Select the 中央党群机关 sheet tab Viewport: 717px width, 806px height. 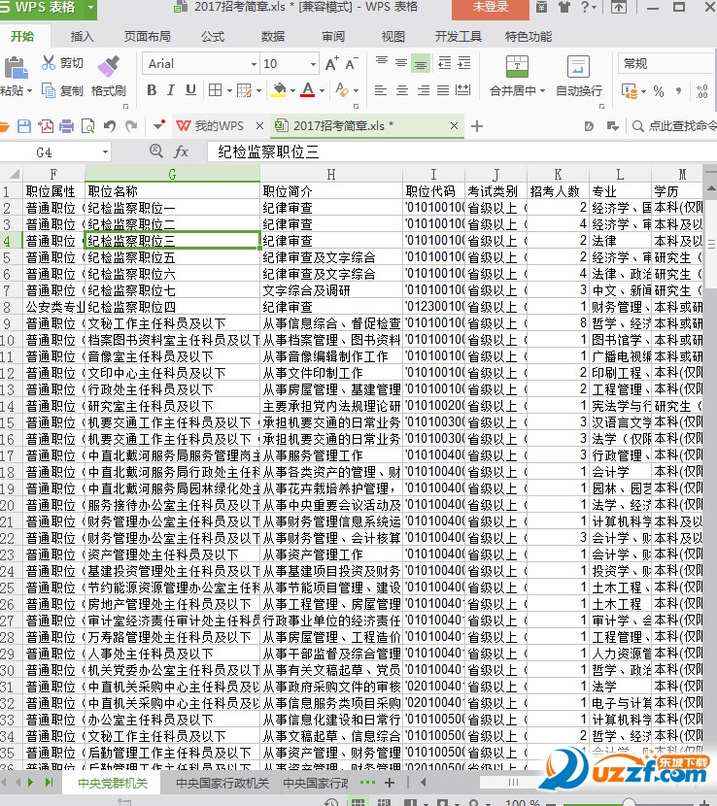(x=113, y=783)
